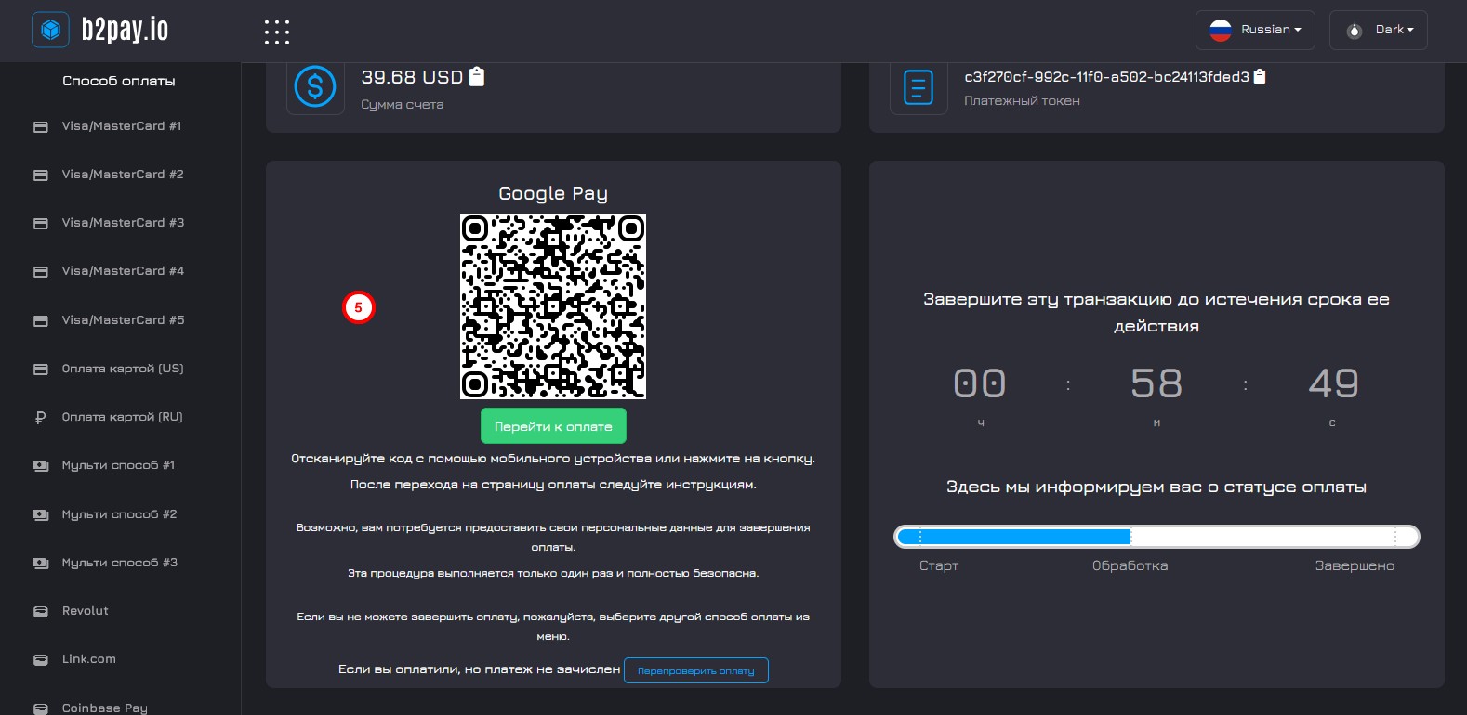The height and width of the screenshot is (715, 1467).
Task: Choose Visa/MasterCard #3 in sidebar
Action: [x=122, y=223]
